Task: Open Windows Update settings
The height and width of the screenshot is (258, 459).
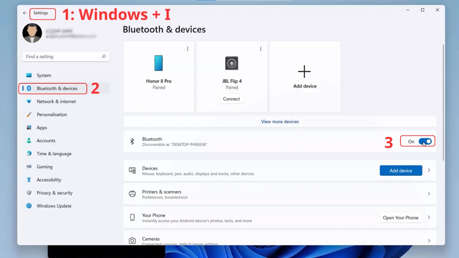Action: coord(53,206)
